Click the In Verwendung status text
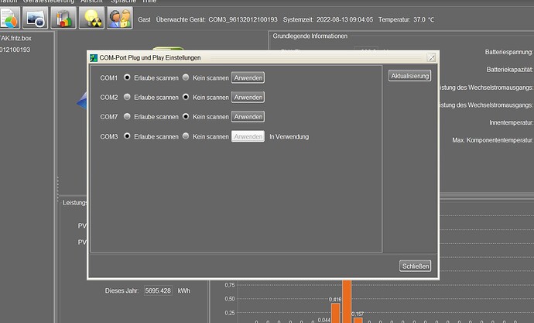Viewport: 534px width, 323px height. (289, 136)
